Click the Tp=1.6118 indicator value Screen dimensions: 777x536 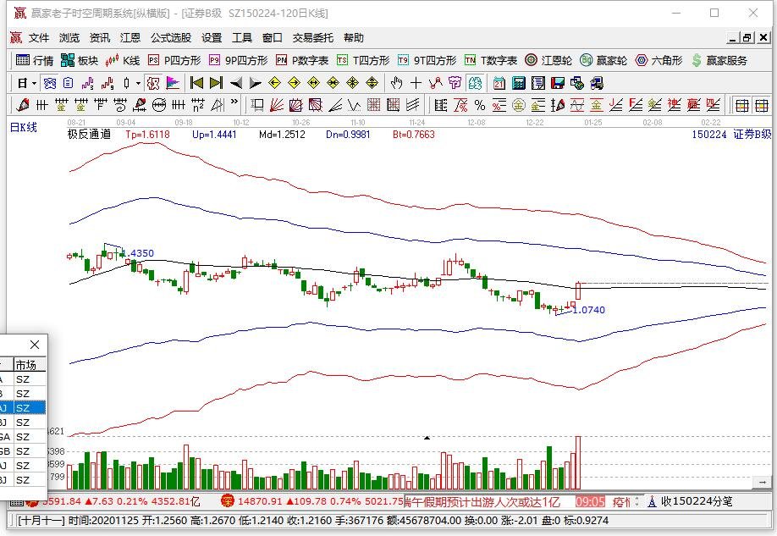click(x=147, y=134)
